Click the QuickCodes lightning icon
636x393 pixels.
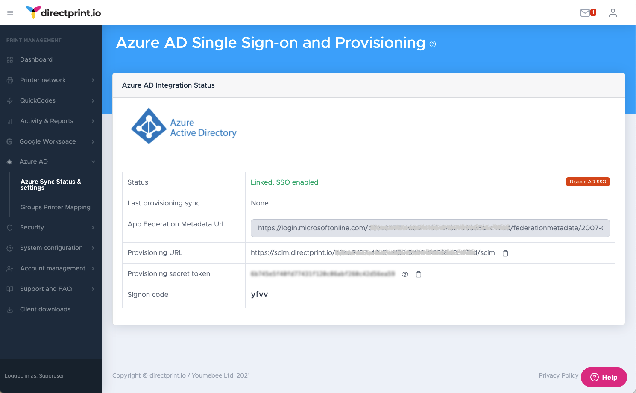pyautogui.click(x=10, y=101)
